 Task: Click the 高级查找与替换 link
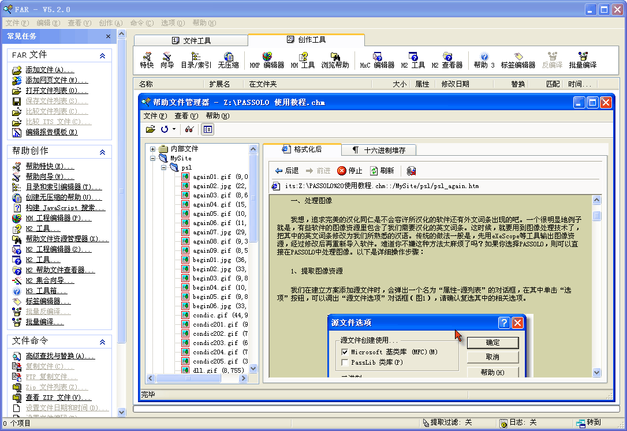(60, 356)
